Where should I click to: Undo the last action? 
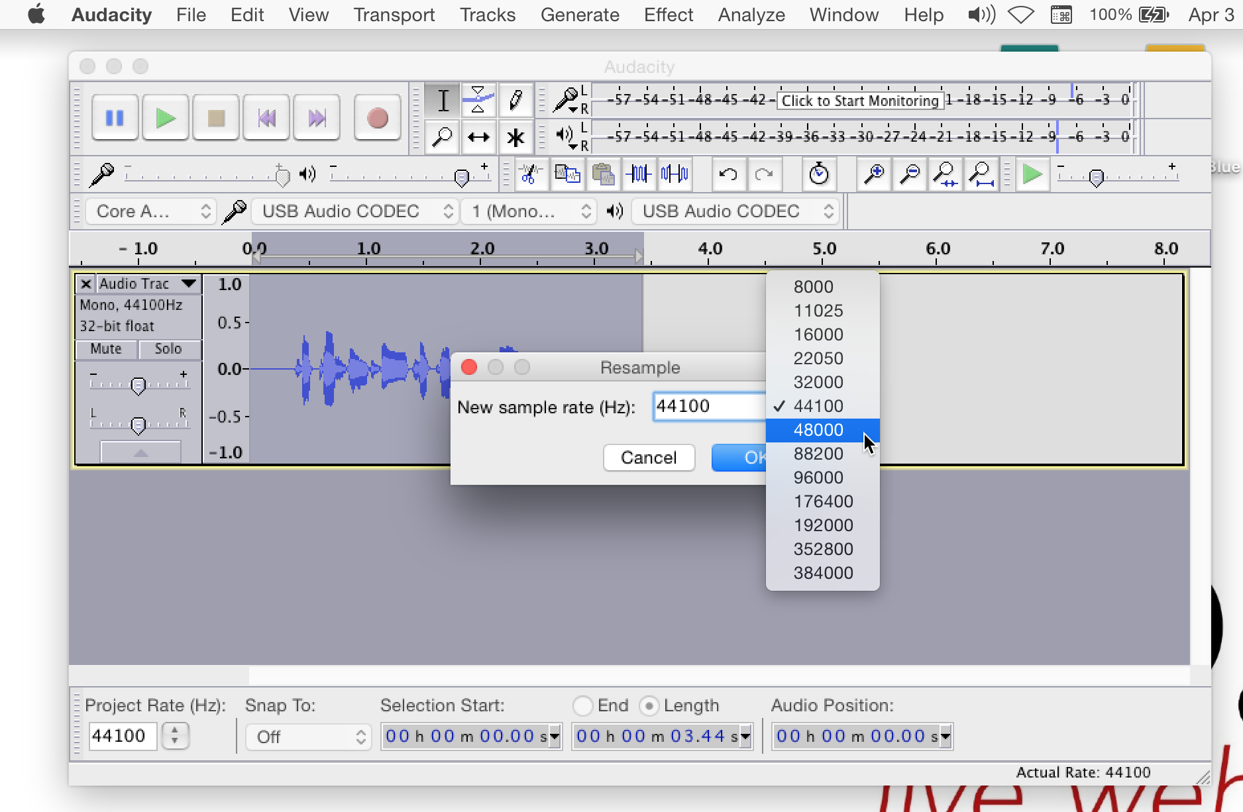[x=728, y=174]
